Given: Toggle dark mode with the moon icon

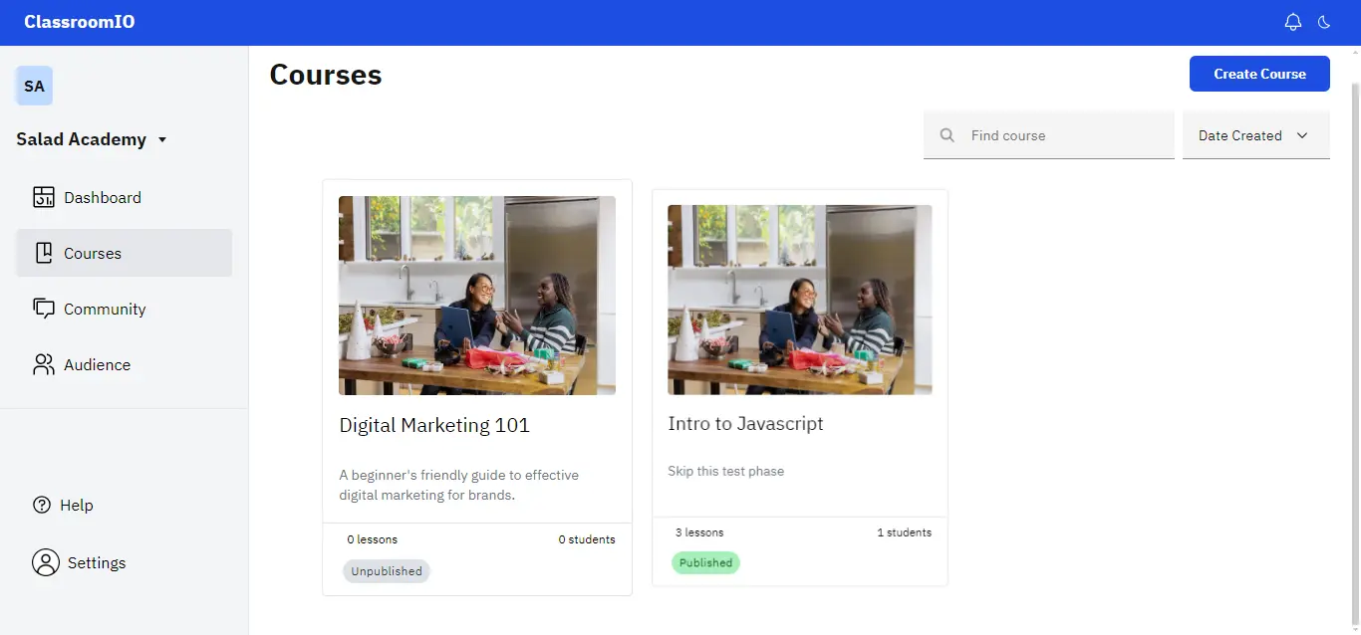Looking at the screenshot, I should [x=1323, y=21].
